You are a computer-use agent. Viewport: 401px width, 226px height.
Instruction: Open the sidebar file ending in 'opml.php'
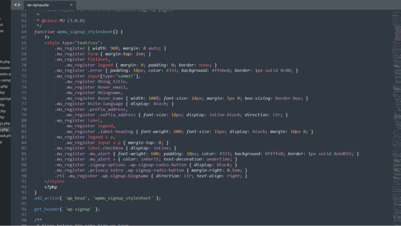[x=5, y=99]
